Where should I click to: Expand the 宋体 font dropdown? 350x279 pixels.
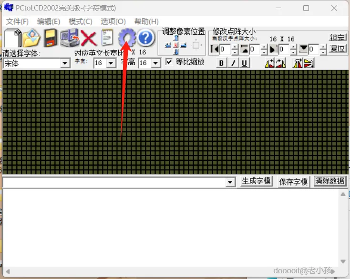coord(65,63)
